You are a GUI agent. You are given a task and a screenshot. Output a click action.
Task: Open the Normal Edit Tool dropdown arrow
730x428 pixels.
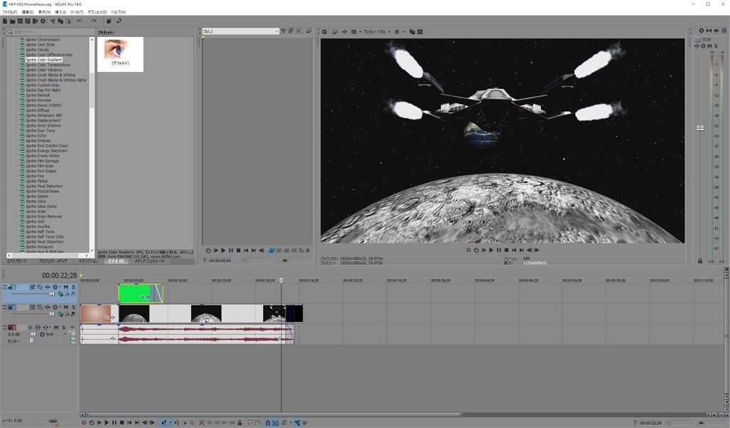pos(170,422)
